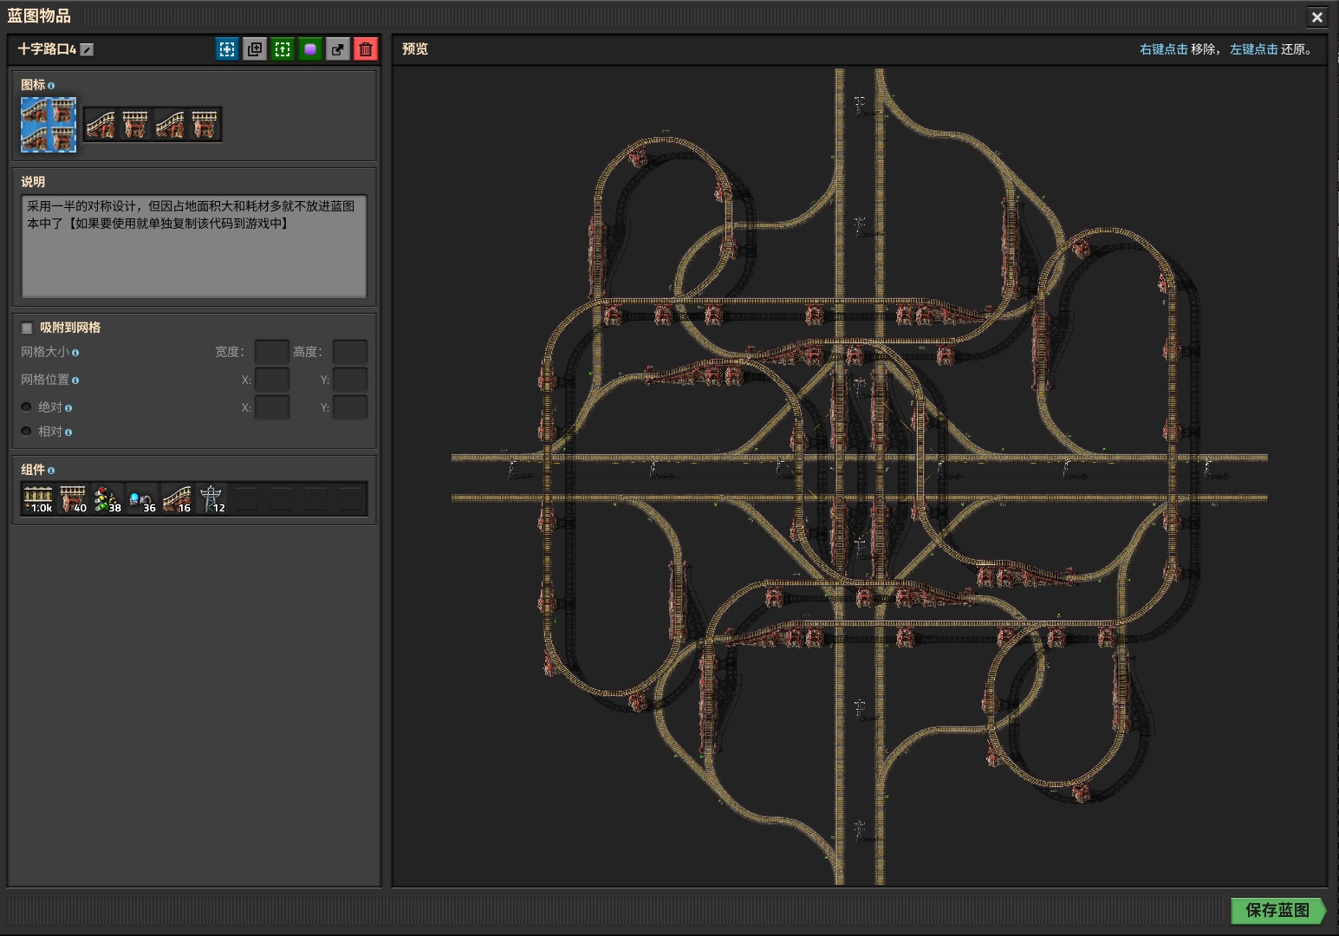Screen dimensions: 1339x936
Task: Click the 十字路口4 blueprint name text
Action: pyautogui.click(x=47, y=49)
